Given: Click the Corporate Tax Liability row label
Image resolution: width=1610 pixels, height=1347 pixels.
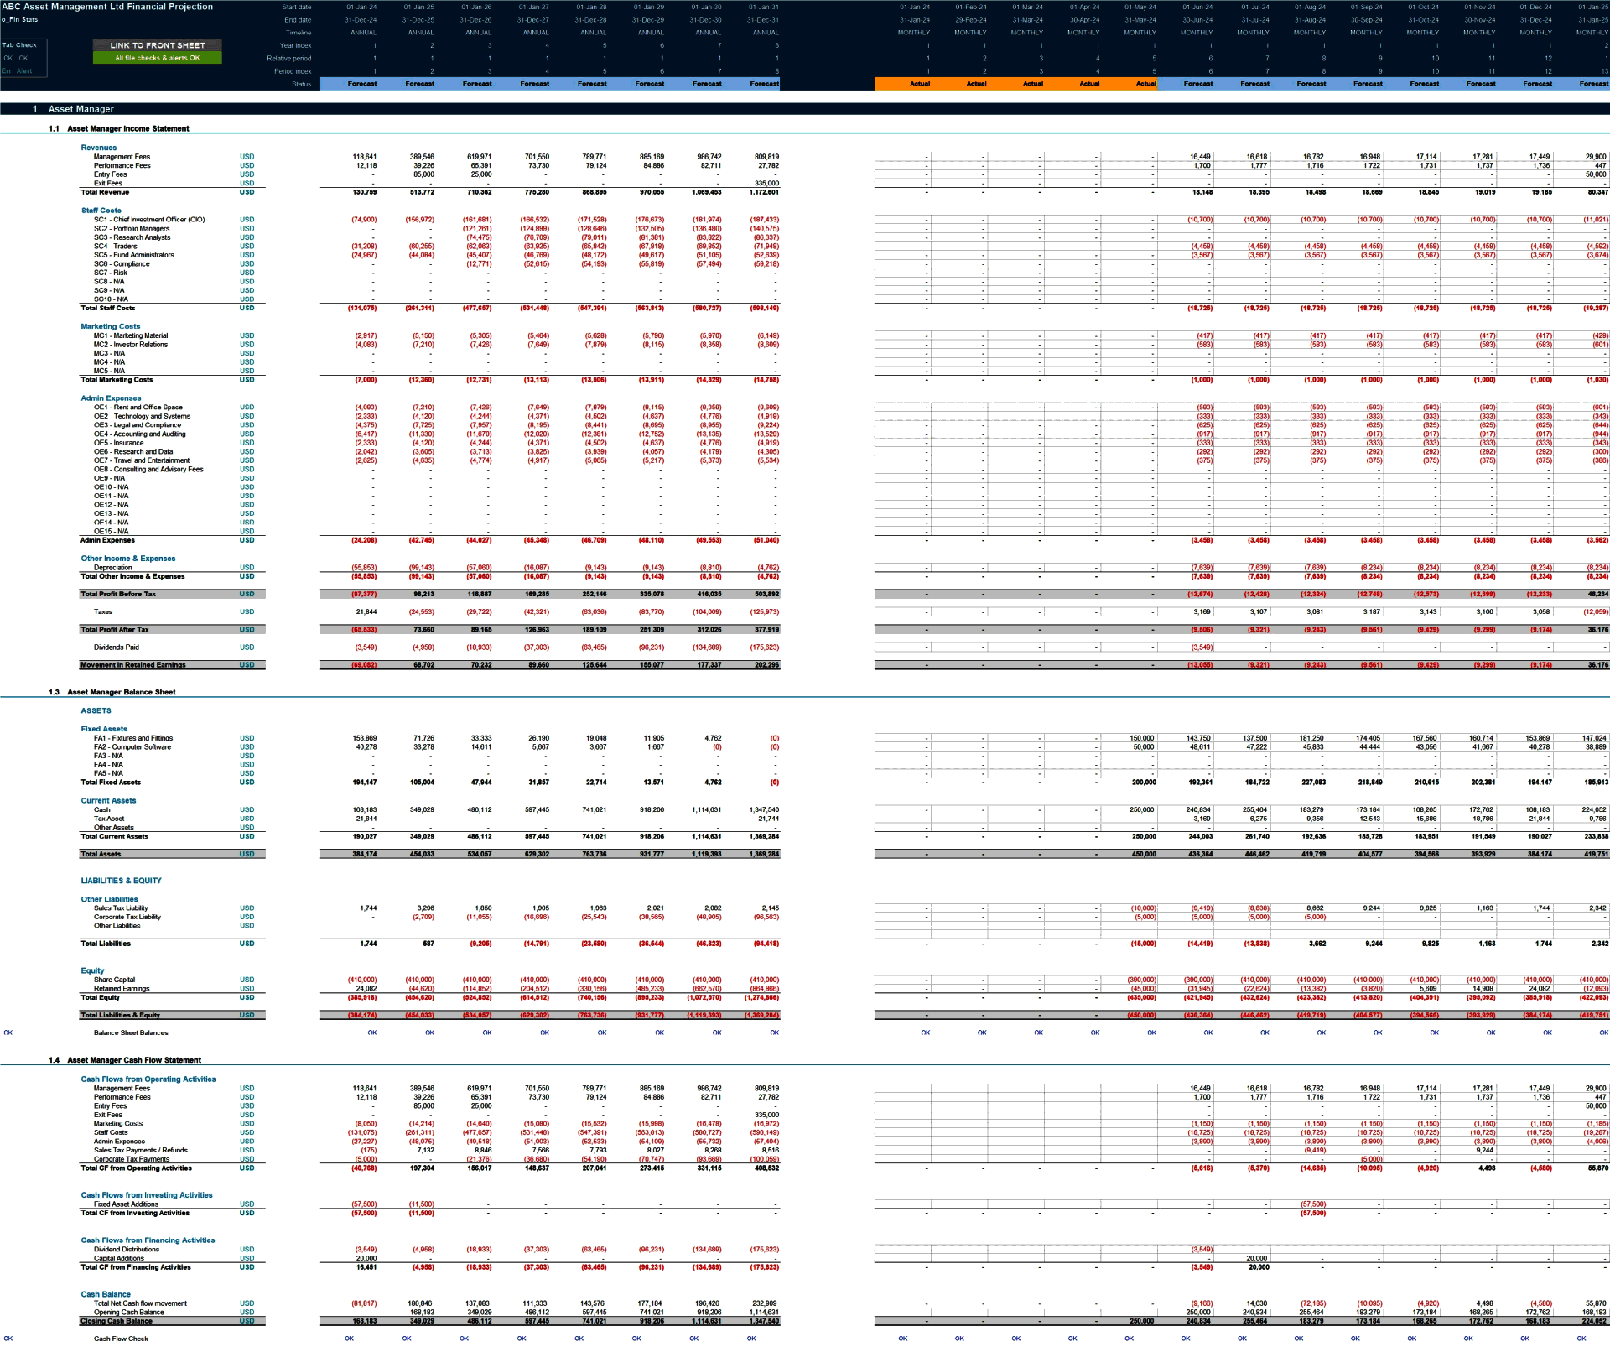Looking at the screenshot, I should point(127,917).
